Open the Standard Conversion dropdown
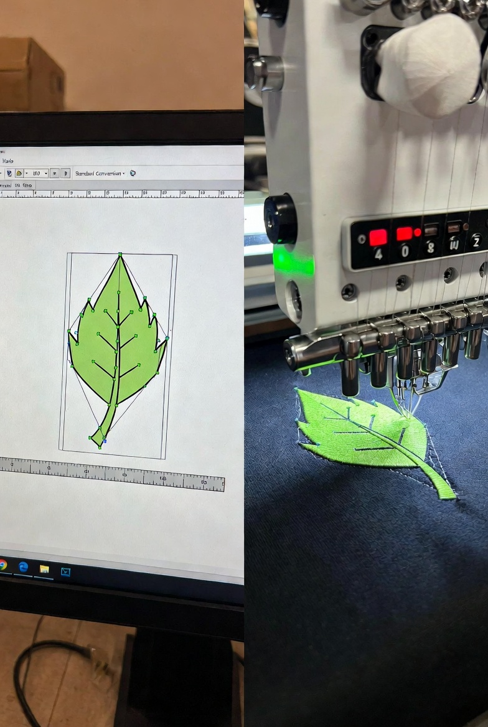Screen dimensions: 488x727 [100, 173]
